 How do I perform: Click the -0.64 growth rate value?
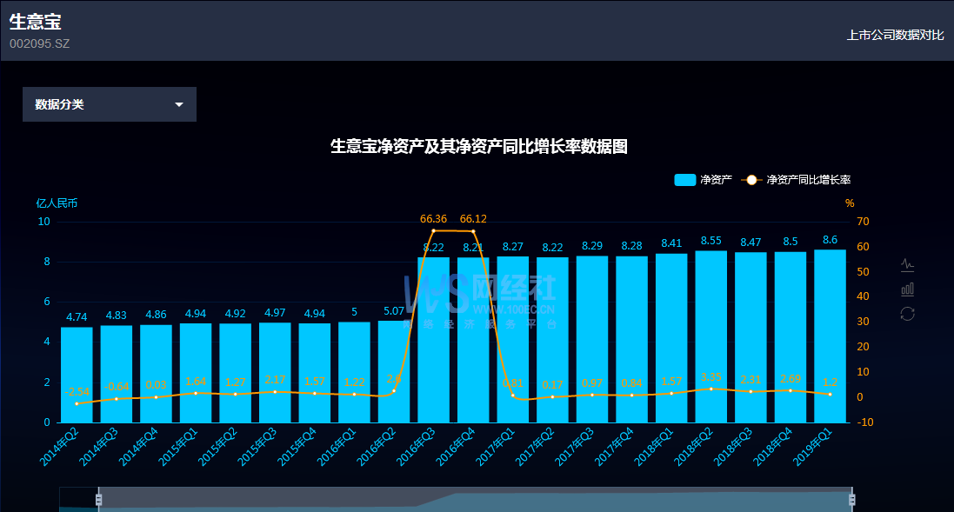pos(117,387)
